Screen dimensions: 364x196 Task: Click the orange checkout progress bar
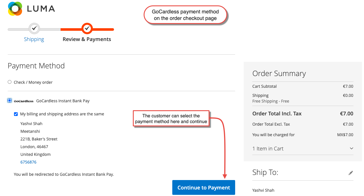tap(87, 28)
